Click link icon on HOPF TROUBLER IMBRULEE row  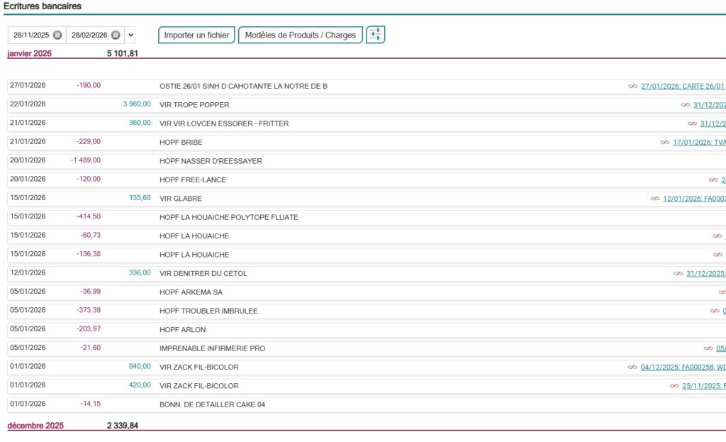[x=714, y=311]
